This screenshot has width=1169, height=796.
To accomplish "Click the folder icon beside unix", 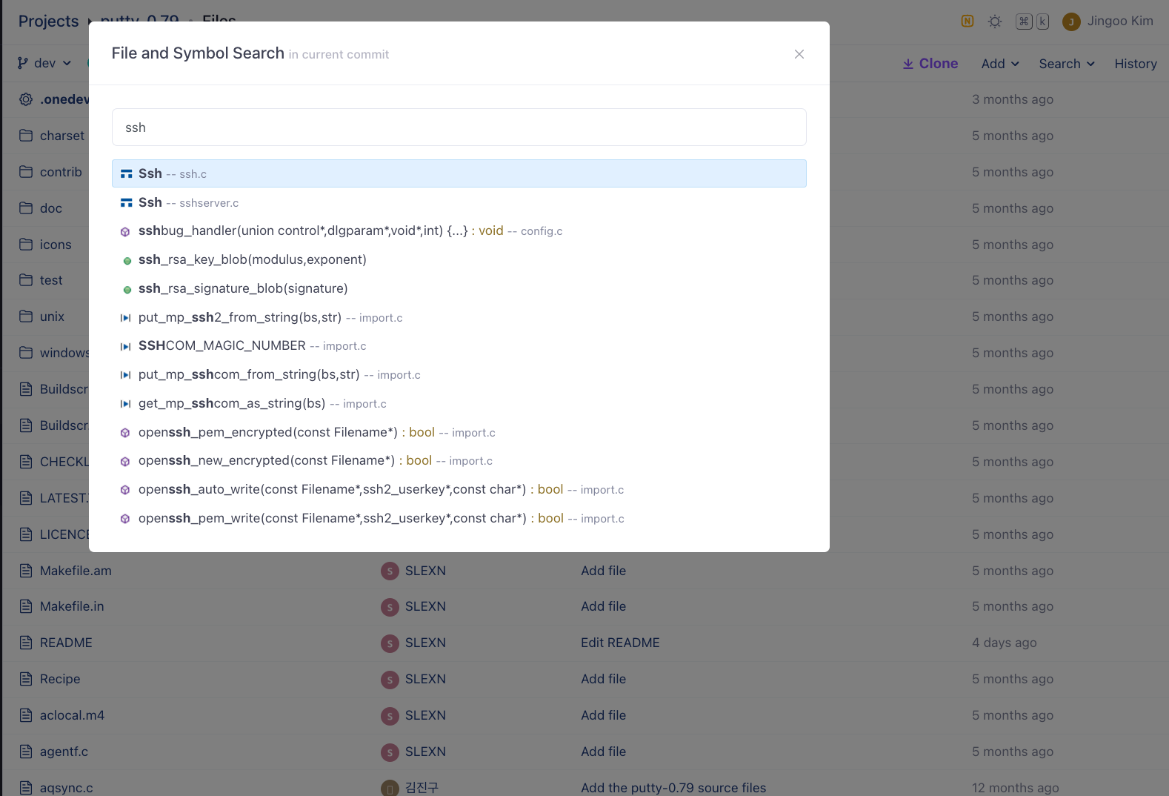I will pyautogui.click(x=26, y=316).
